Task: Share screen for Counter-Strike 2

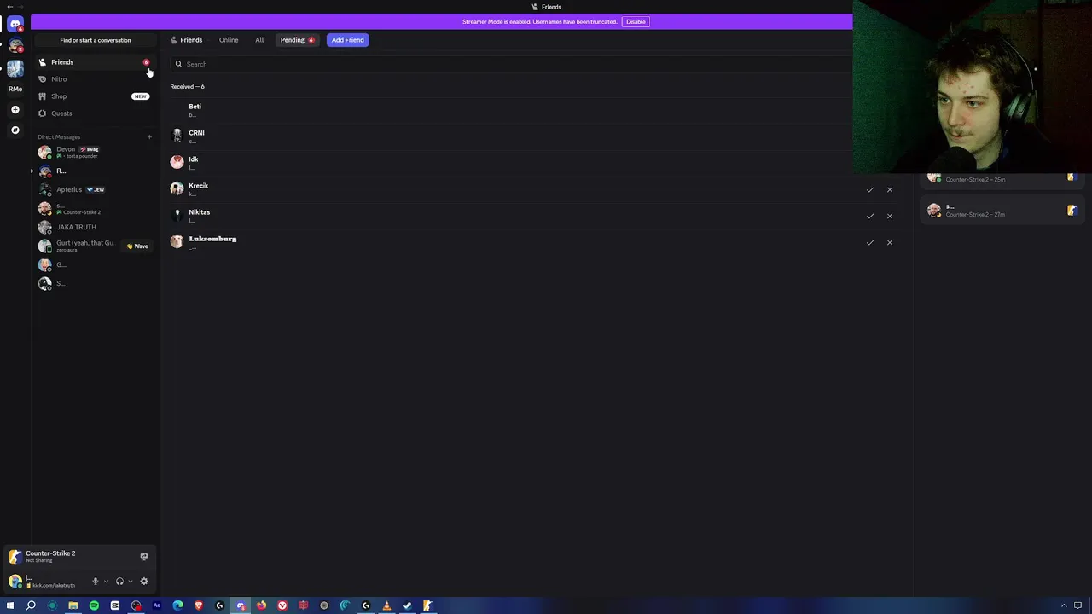Action: click(143, 556)
